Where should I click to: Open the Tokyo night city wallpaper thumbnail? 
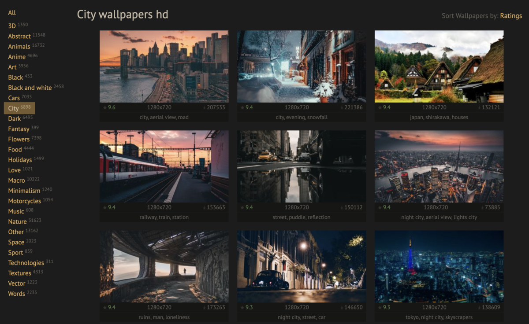tap(439, 266)
